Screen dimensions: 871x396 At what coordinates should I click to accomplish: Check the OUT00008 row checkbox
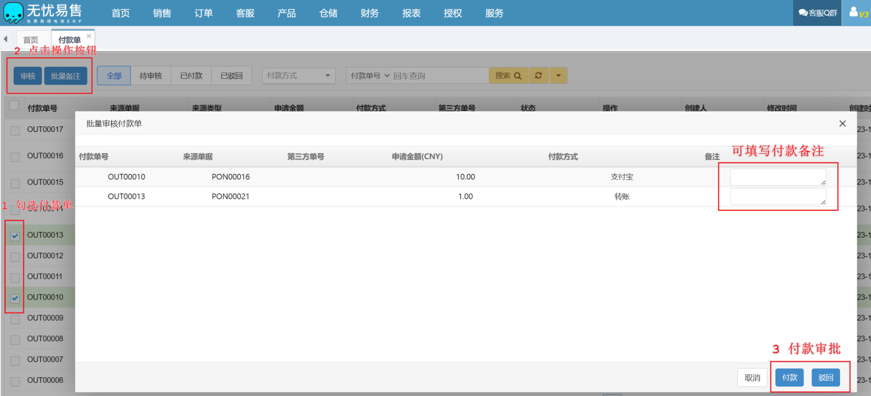pos(15,340)
